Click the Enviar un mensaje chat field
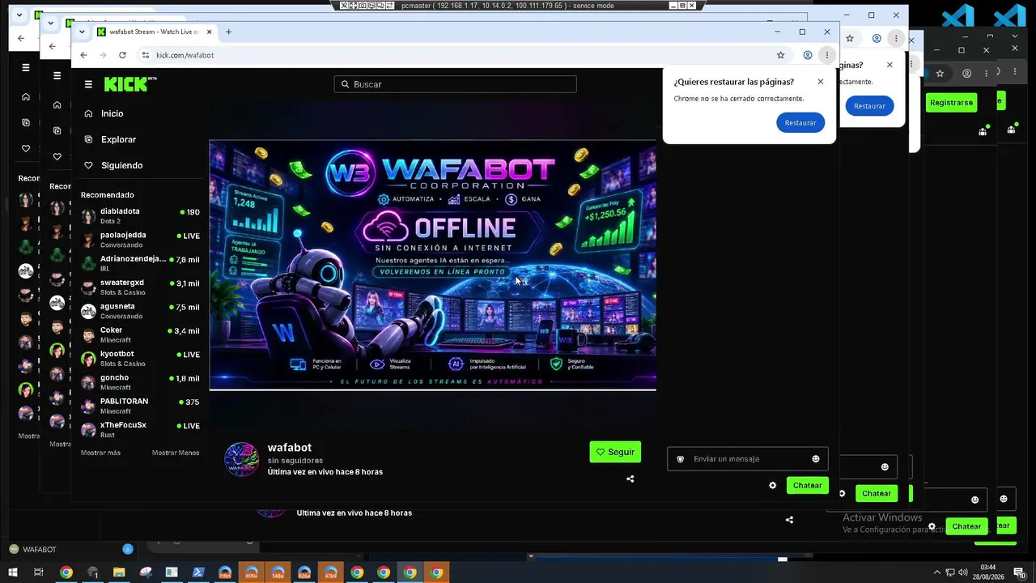The height and width of the screenshot is (583, 1036). point(747,459)
